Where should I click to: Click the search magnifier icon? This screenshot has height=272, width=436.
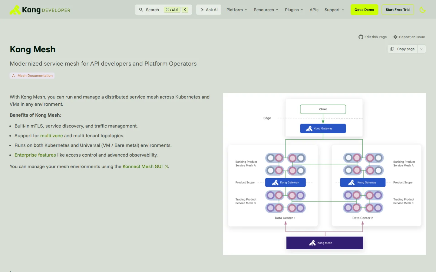141,10
